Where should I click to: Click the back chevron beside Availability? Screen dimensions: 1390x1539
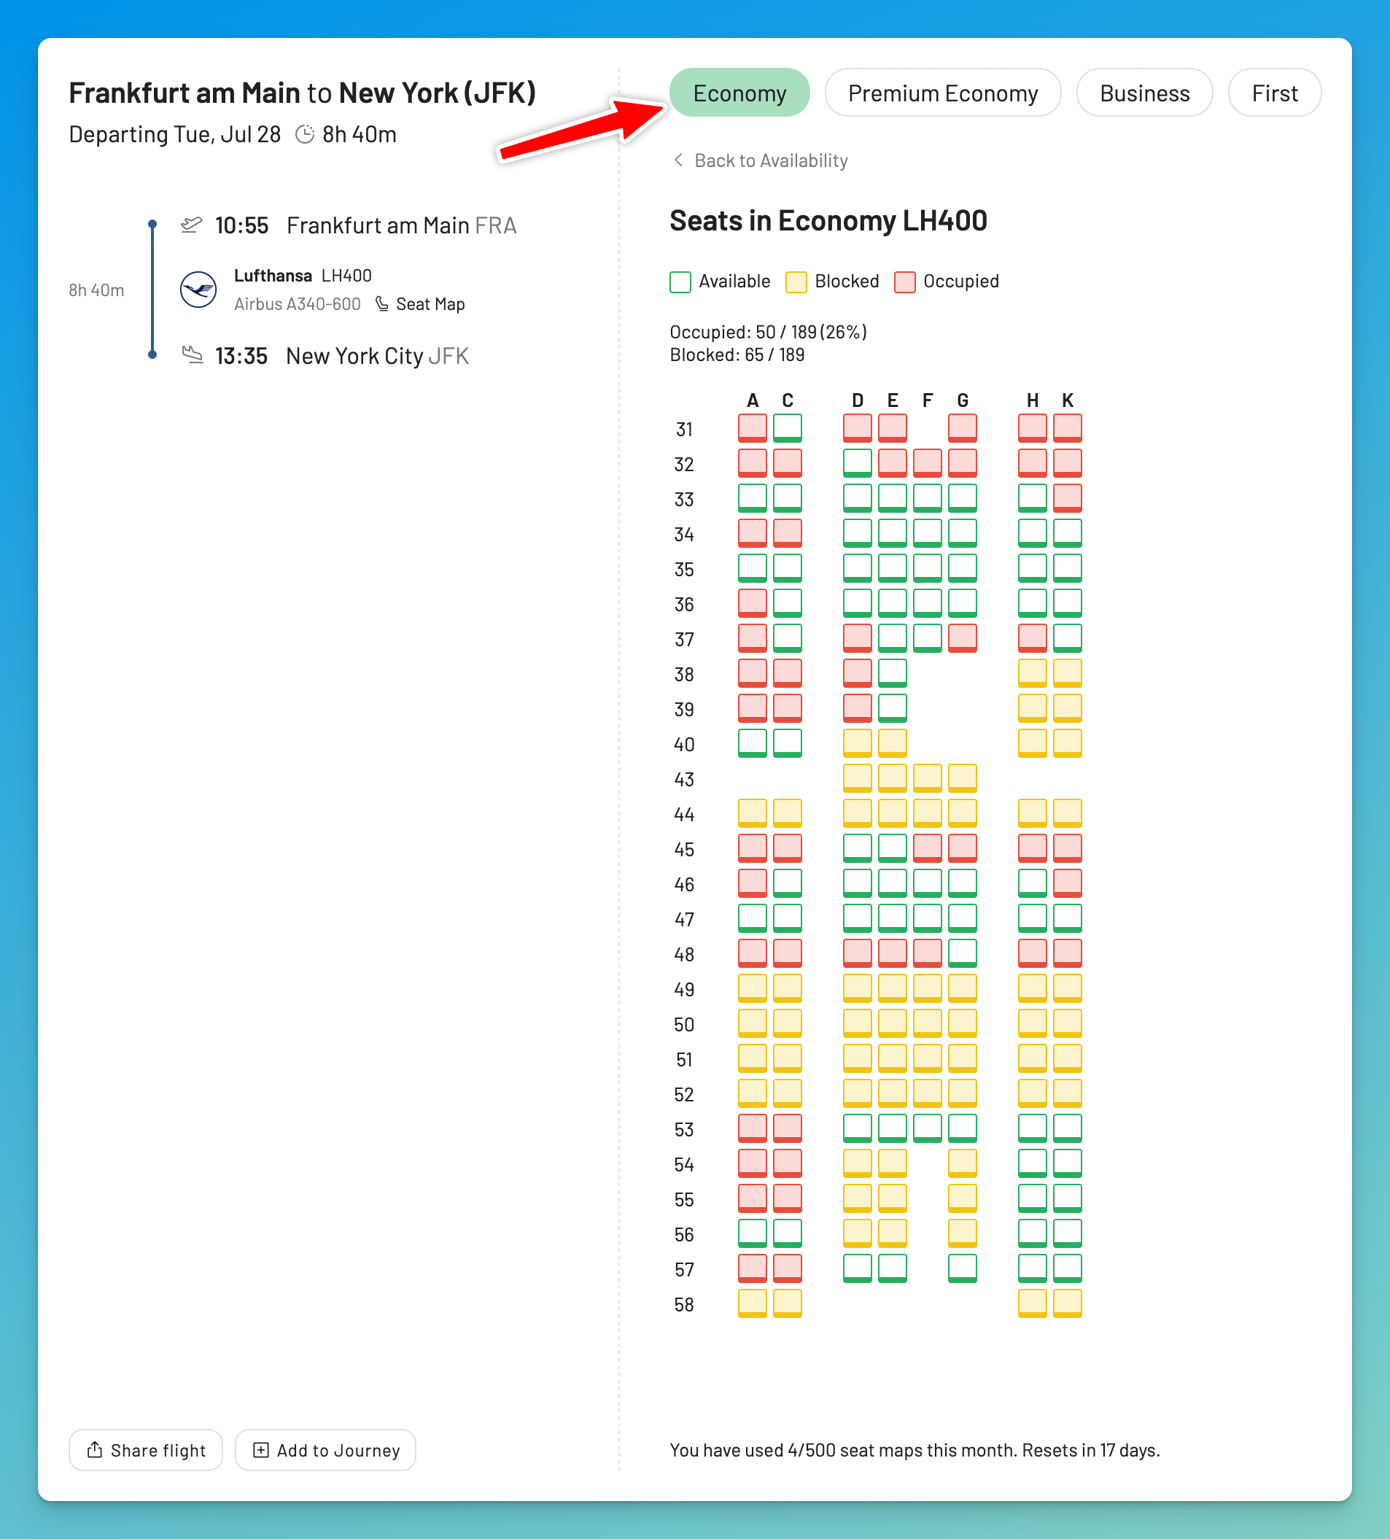[677, 160]
